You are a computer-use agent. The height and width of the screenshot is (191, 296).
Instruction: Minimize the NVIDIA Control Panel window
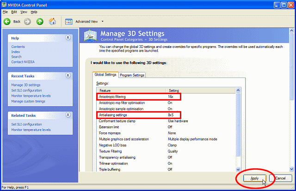(x=277, y=5)
